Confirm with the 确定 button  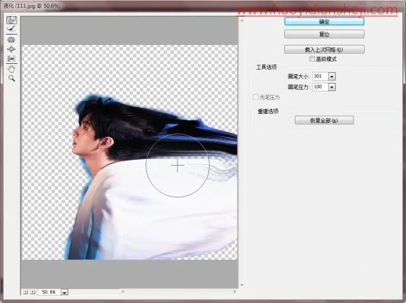point(324,22)
